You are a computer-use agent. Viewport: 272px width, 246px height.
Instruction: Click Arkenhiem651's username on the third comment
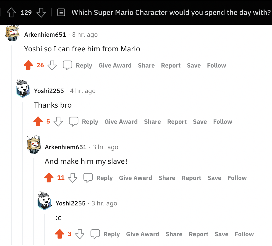pyautogui.click(x=66, y=147)
